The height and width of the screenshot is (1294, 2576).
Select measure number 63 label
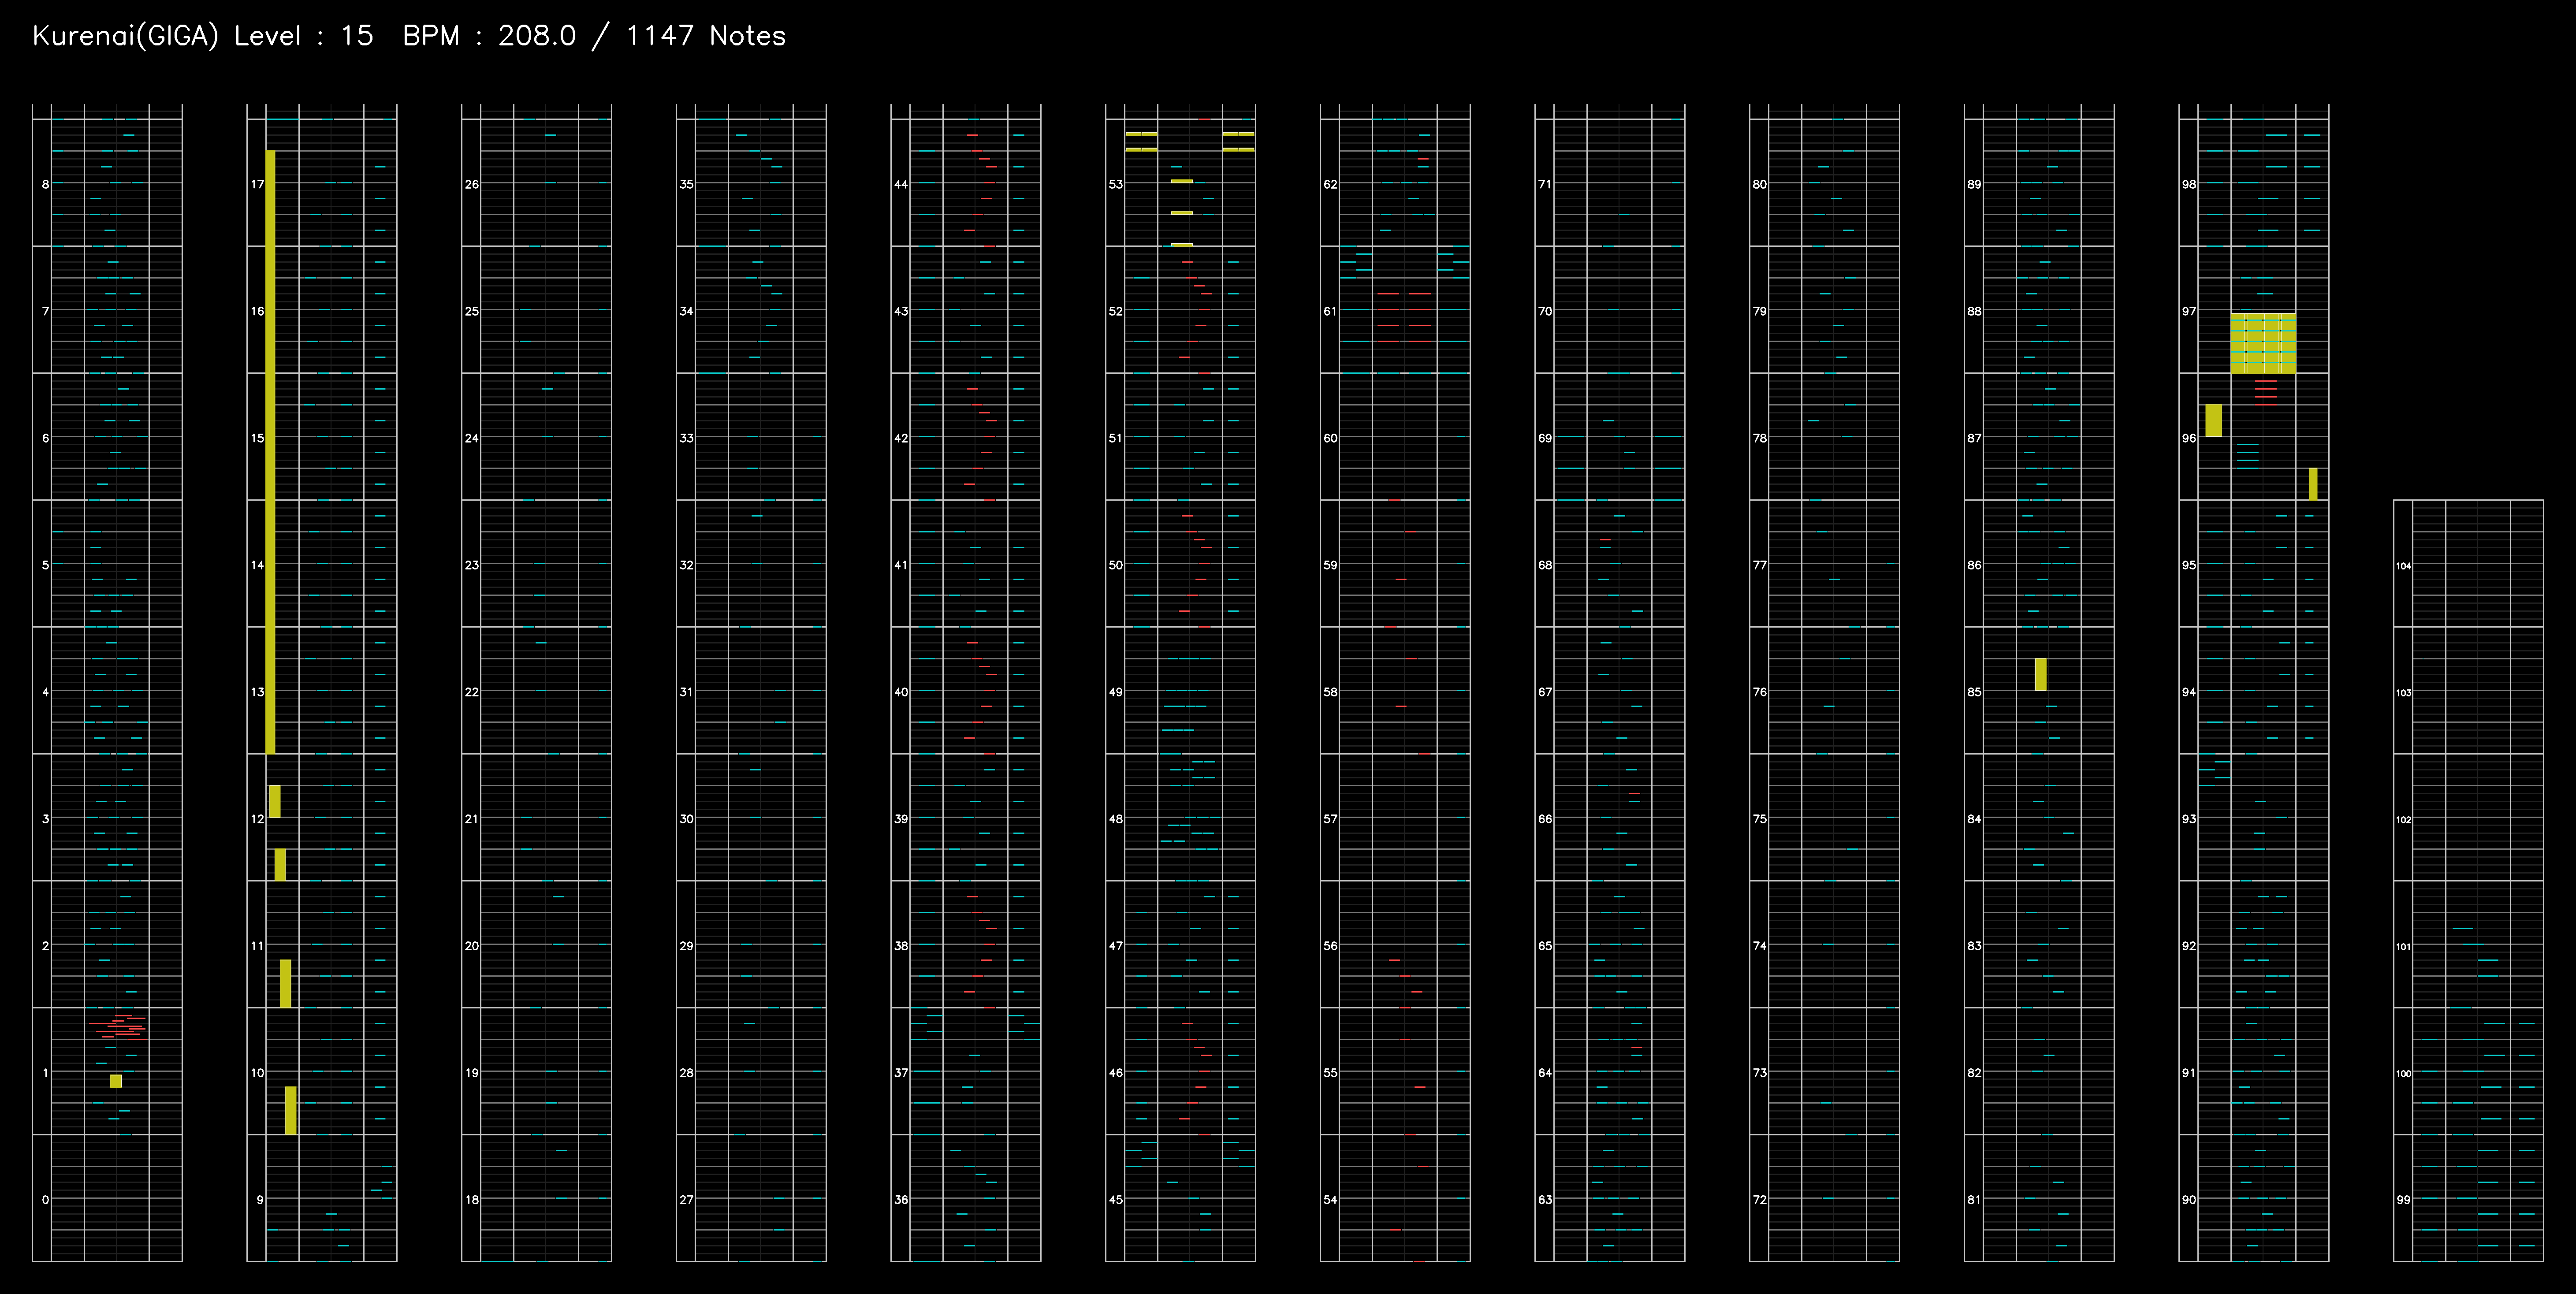pos(1545,1199)
